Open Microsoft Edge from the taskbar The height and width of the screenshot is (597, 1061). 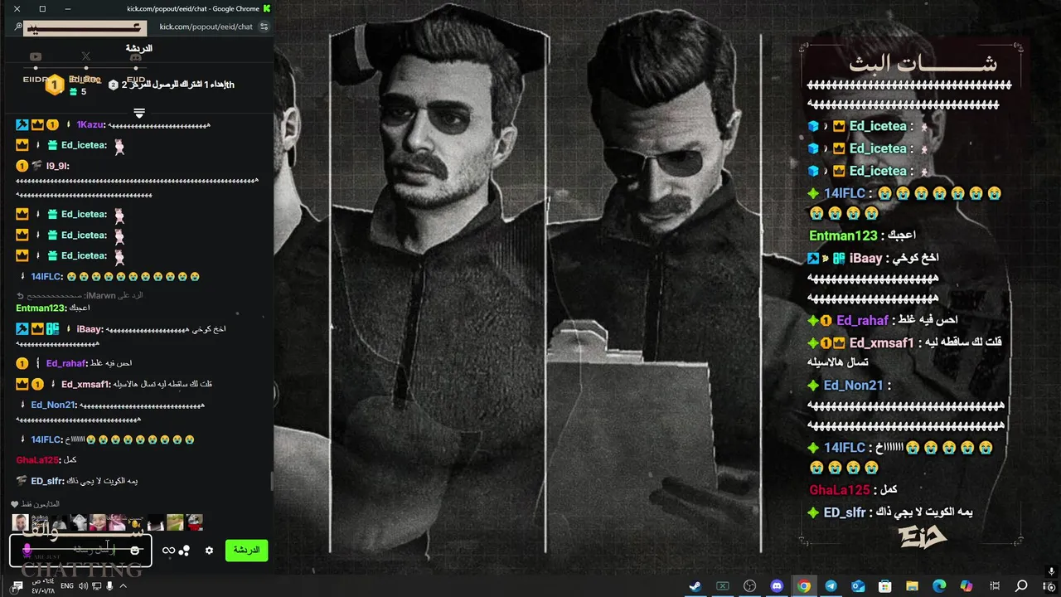pyautogui.click(x=939, y=586)
